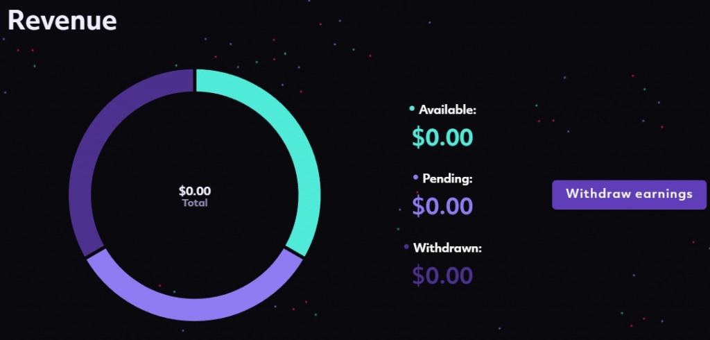This screenshot has height=340, width=710.
Task: Click the teal $0.00 Available amount
Action: [442, 137]
